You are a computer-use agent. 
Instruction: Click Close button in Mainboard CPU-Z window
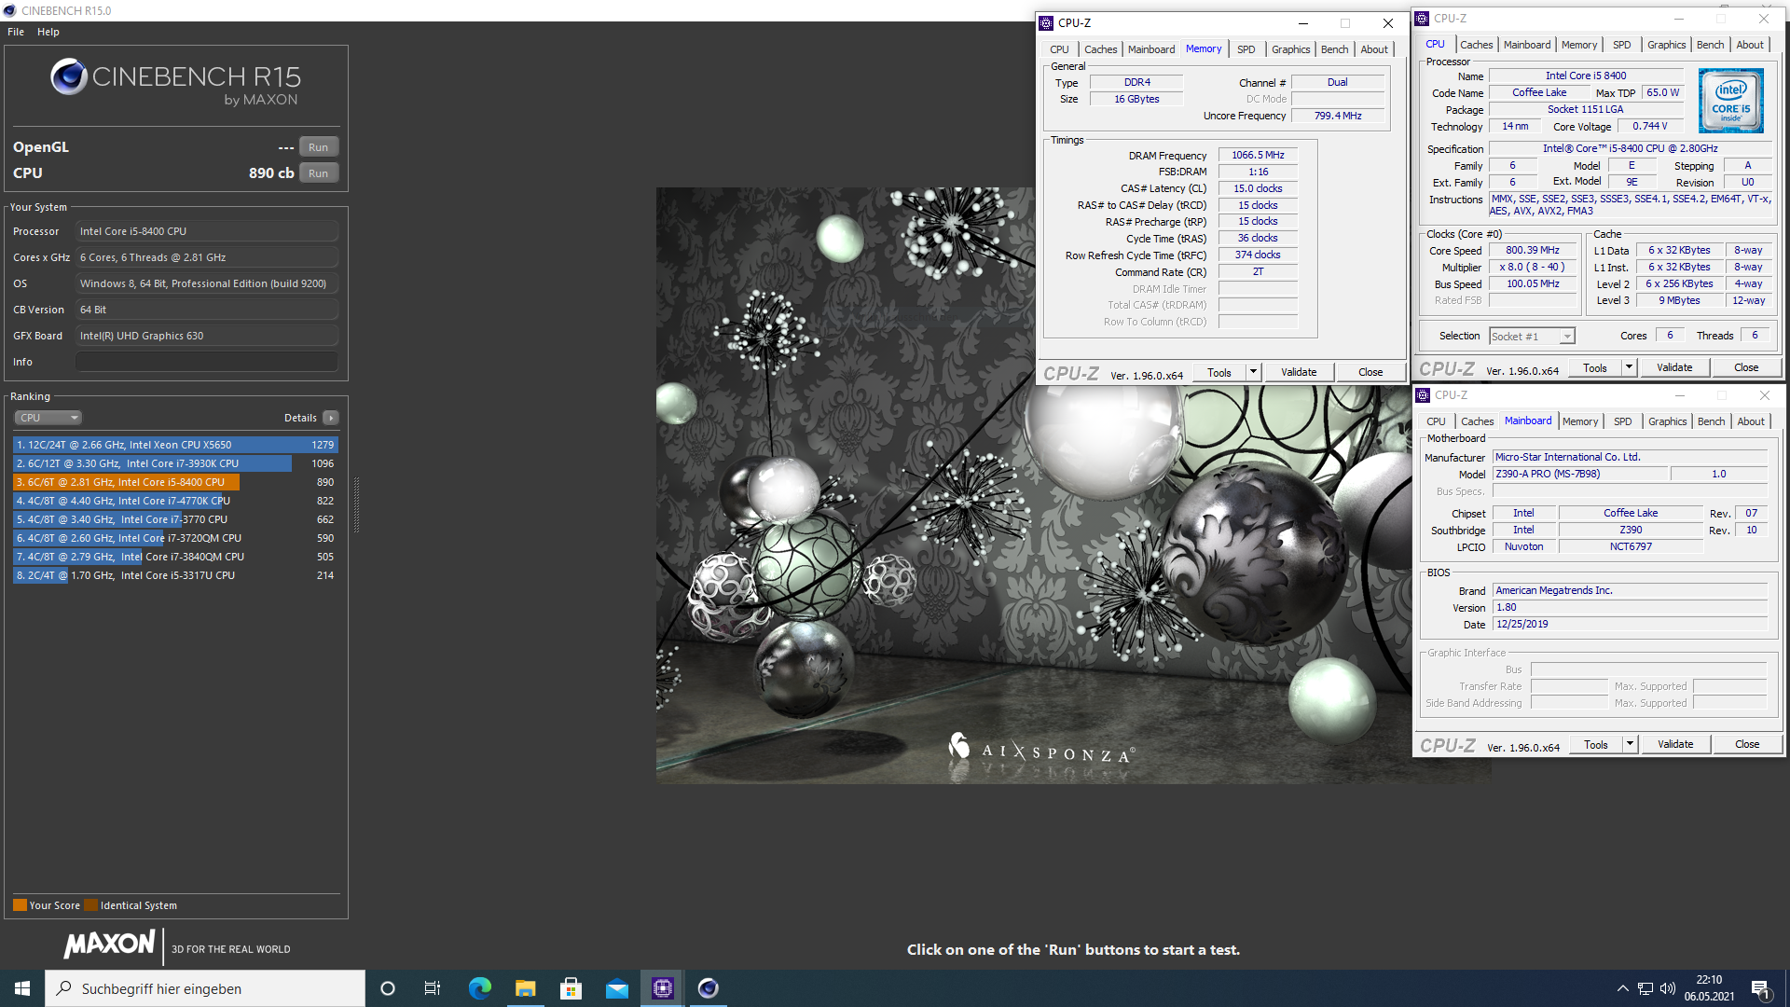1747,744
